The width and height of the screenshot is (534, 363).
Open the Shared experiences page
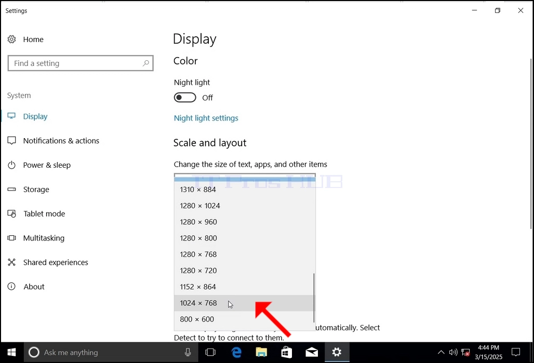click(x=56, y=262)
